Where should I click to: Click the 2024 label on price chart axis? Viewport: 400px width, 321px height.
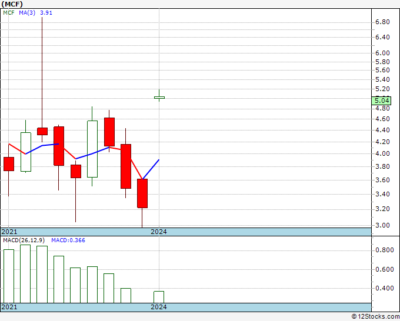tap(159, 232)
